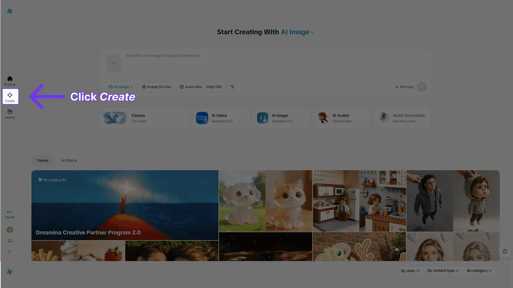Click the text style icon in prompt bar
This screenshot has height=288, width=513.
point(232,87)
